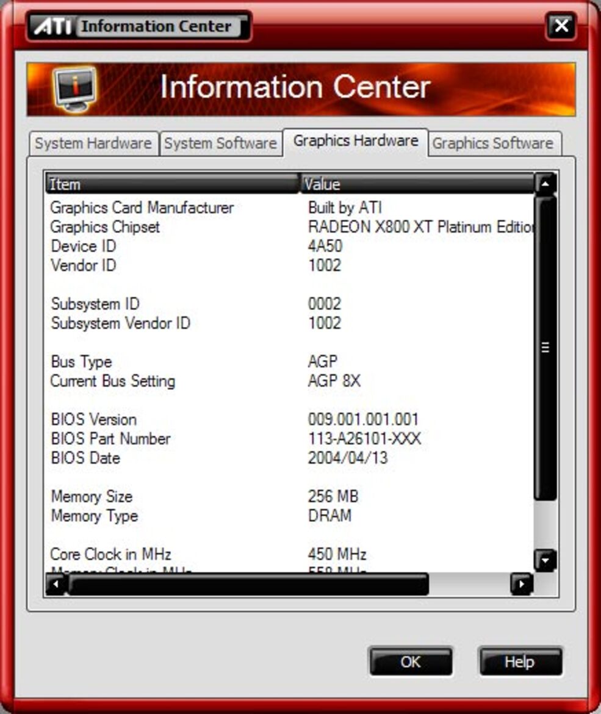Click the AGP 8X bus setting value
601x714 pixels.
[x=334, y=381]
